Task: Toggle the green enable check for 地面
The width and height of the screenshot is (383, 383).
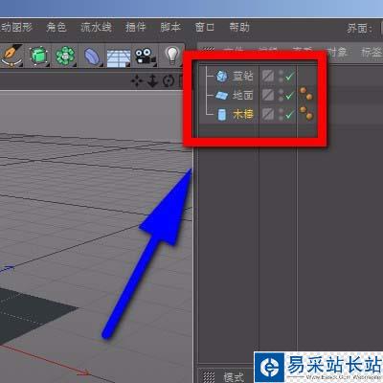Action: point(290,96)
